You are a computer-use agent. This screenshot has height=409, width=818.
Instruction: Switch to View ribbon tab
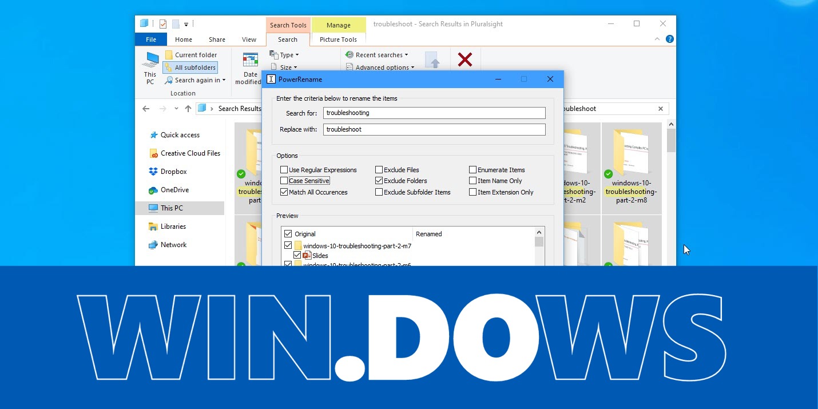pyautogui.click(x=249, y=39)
